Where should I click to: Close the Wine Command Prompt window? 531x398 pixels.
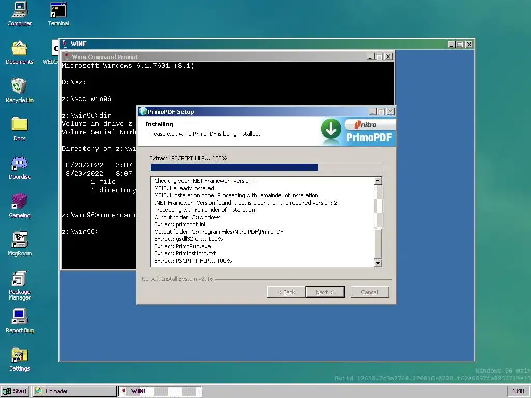[388, 56]
